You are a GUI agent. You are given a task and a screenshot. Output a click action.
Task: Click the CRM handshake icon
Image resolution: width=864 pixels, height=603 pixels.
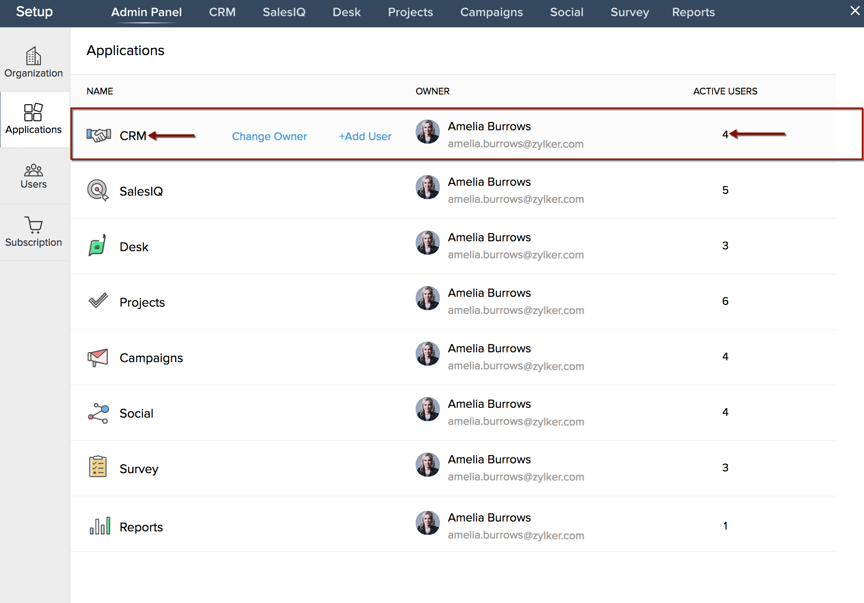tap(99, 135)
